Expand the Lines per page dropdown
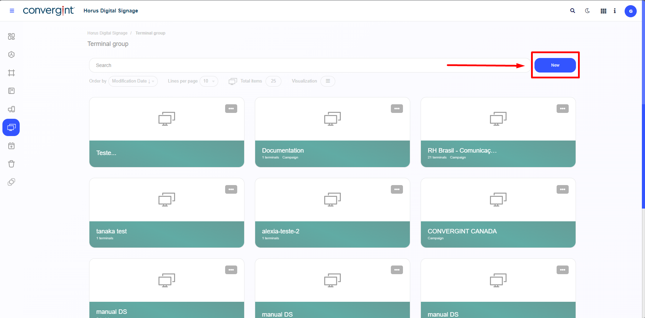645x318 pixels. click(209, 81)
